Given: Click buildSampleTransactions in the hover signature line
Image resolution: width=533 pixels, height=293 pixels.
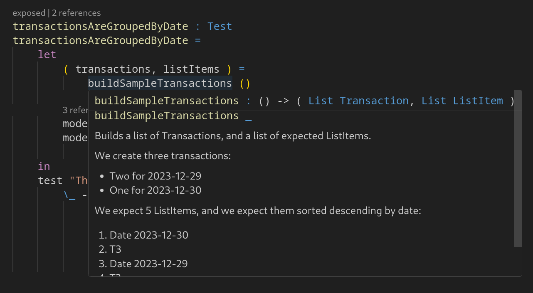Looking at the screenshot, I should click(167, 101).
